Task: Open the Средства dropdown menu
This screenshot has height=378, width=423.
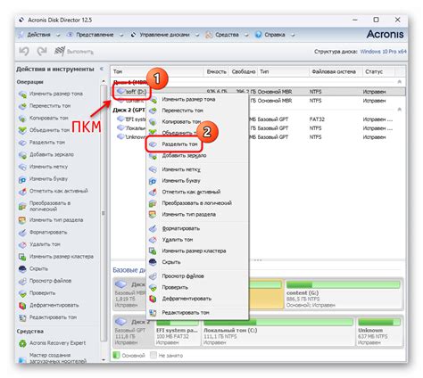Action: pyautogui.click(x=227, y=35)
